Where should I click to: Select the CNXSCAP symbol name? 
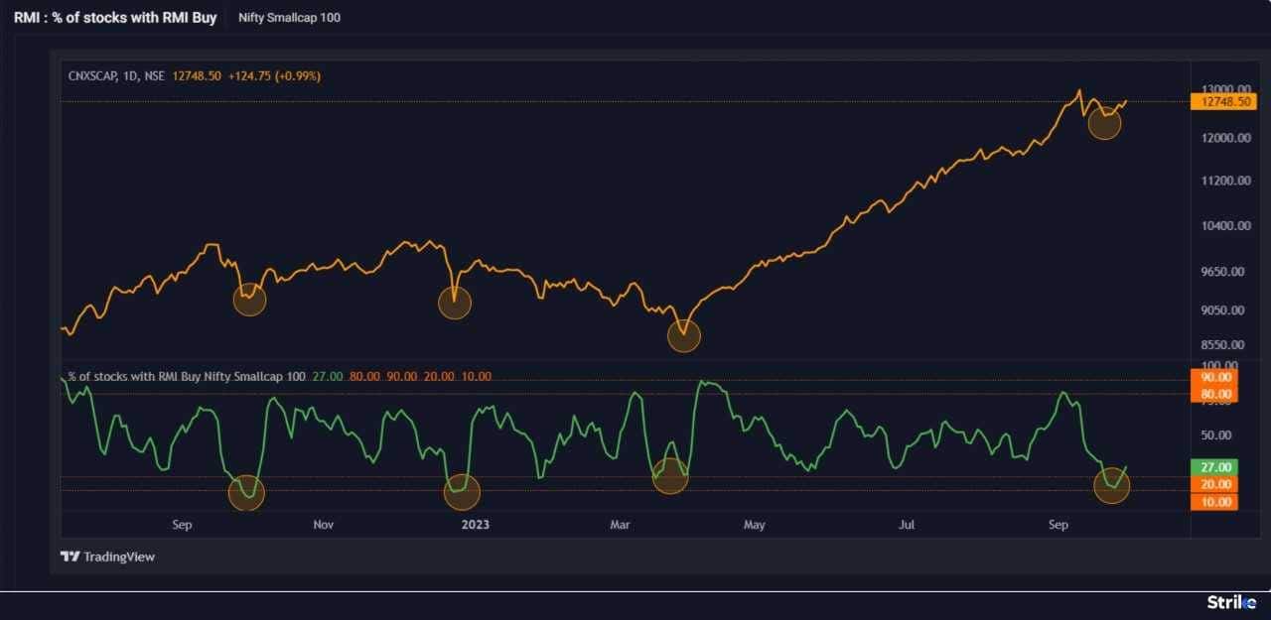(94, 74)
